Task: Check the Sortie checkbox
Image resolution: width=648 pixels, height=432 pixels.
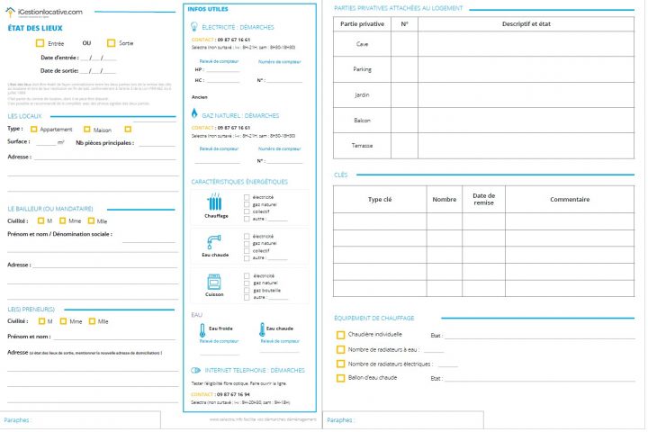Action: (x=111, y=43)
